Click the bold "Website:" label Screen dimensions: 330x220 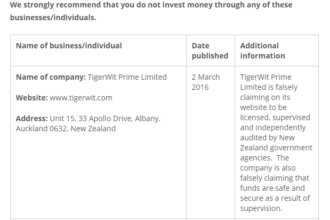click(31, 98)
